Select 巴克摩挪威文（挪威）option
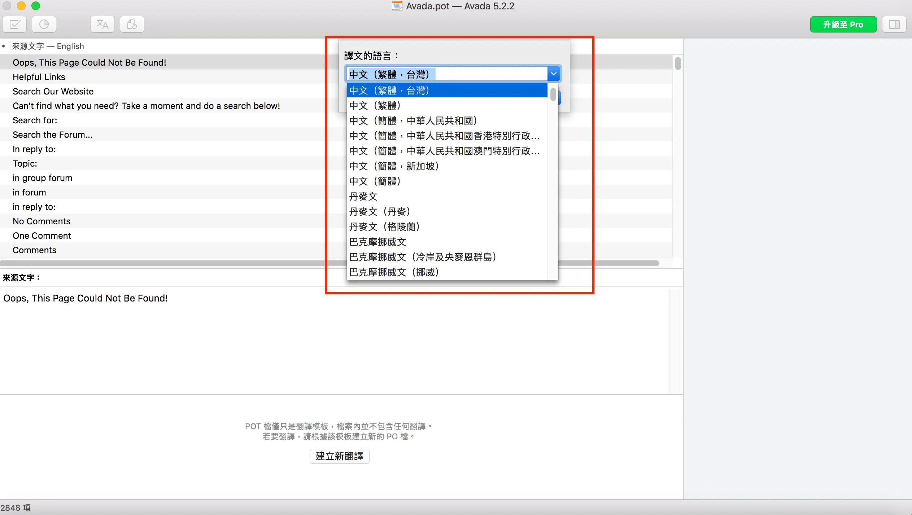The width and height of the screenshot is (912, 515). click(447, 272)
